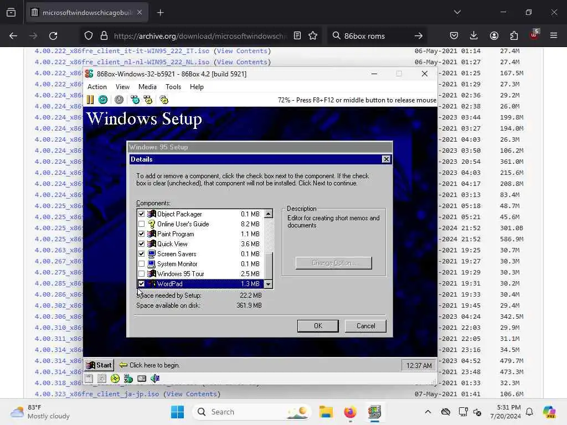Screen dimensions: 567x425
Task: Click the 86Box logo in title bar
Action: point(89,74)
